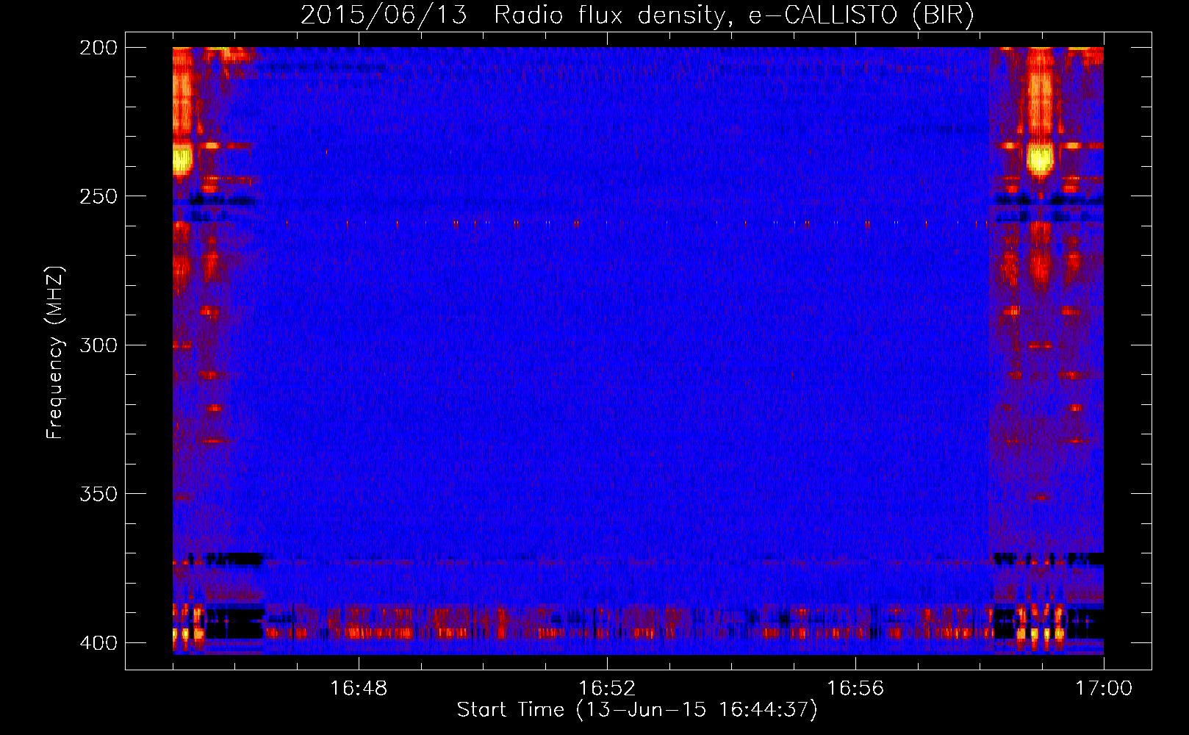1189x735 pixels.
Task: Click the x-axis label "Start Time (13-Jun-15 16:44:37)"
Action: [x=637, y=710]
